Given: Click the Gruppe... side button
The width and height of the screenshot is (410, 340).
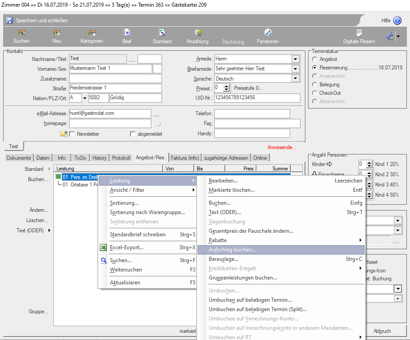Looking at the screenshot, I should [38, 312].
